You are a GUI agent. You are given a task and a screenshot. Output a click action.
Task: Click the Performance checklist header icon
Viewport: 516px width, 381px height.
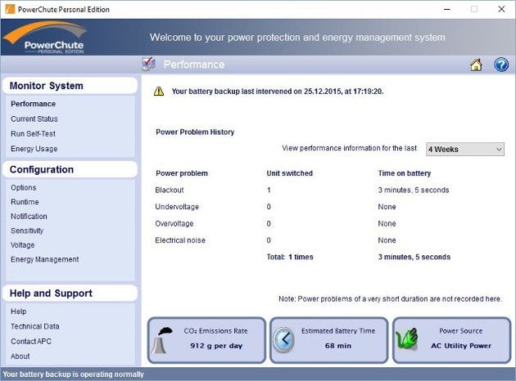pos(148,64)
